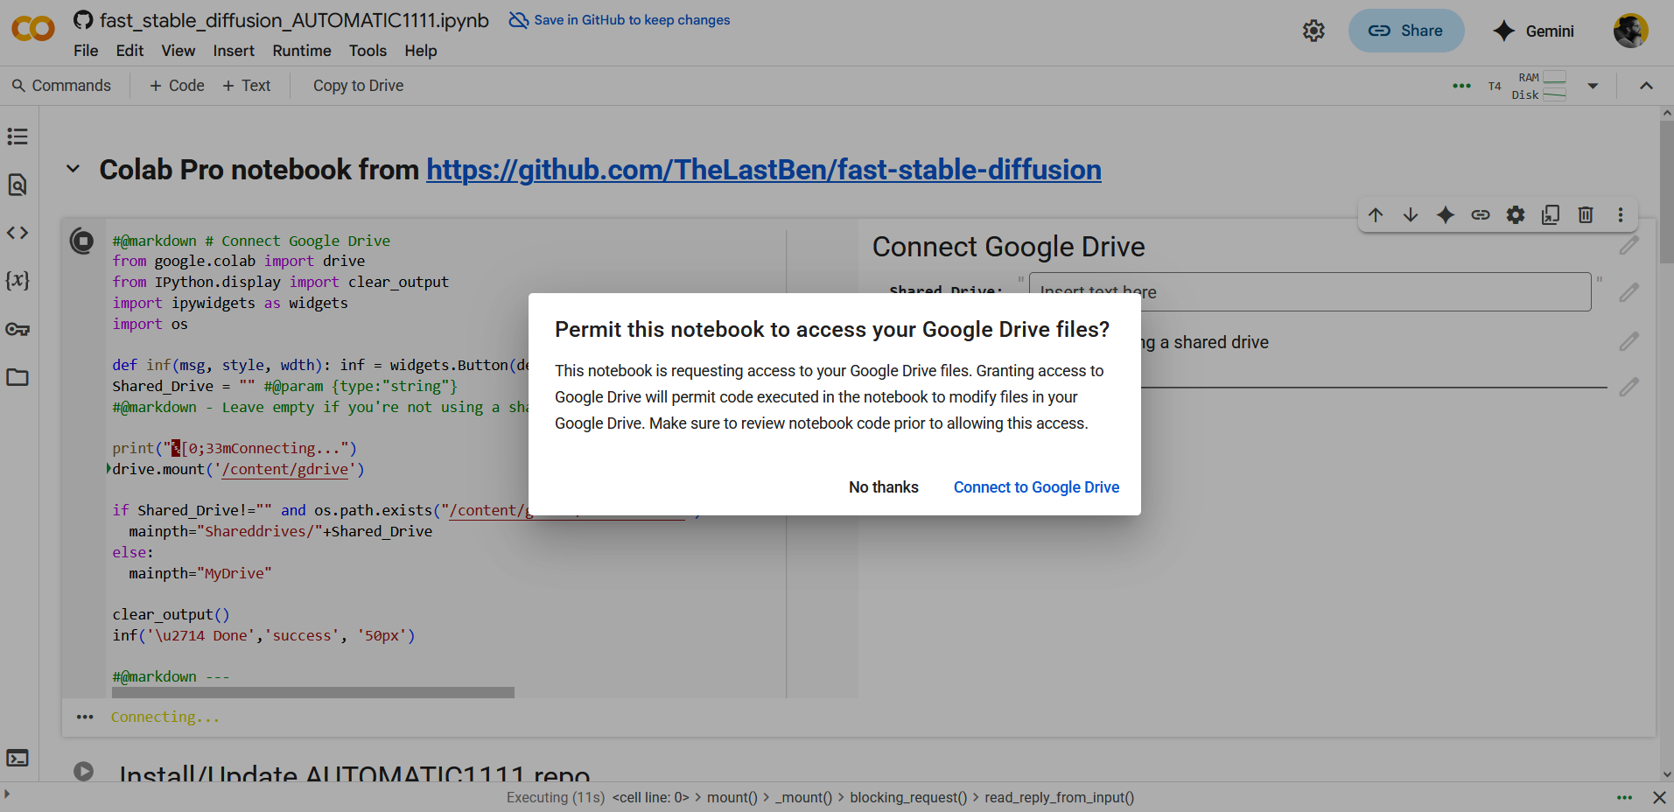This screenshot has width=1674, height=812.
Task: Open the code snippets sidebar icon
Action: pos(18,233)
